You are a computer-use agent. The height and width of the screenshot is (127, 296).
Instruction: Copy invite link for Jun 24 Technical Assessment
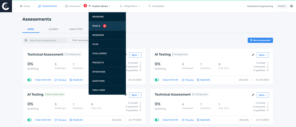(43, 80)
